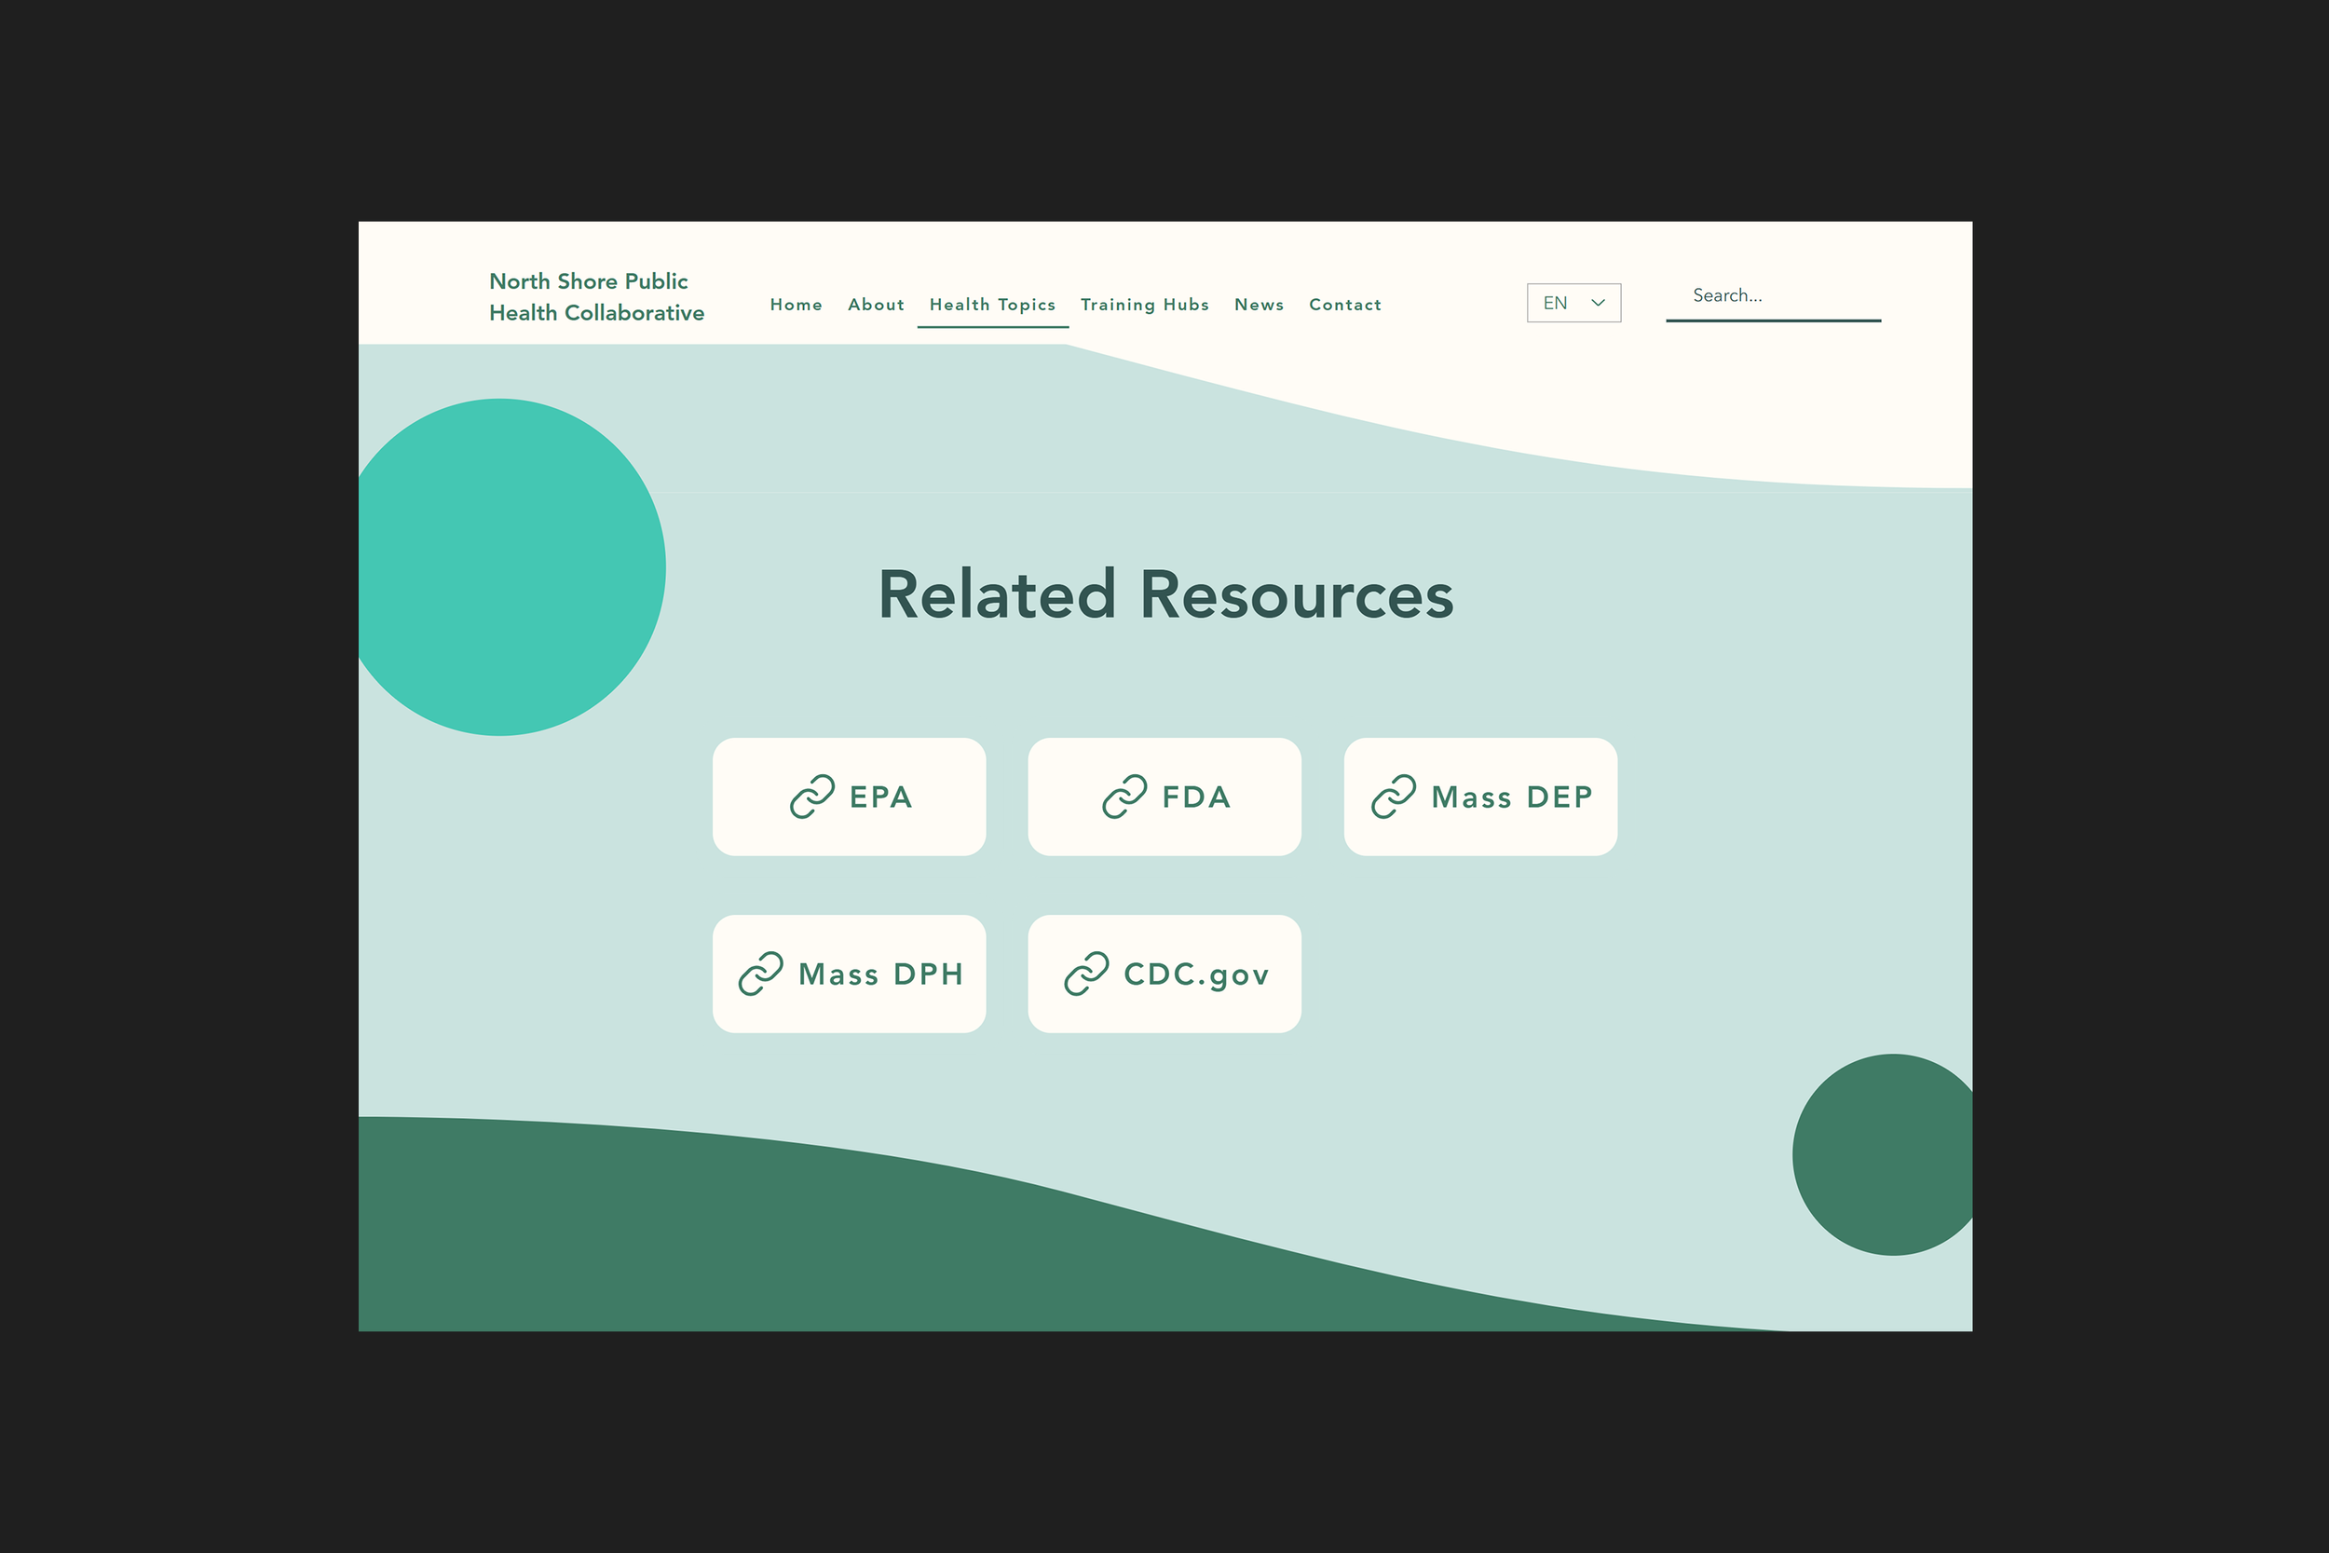Open the About menu item
This screenshot has width=2329, height=1553.
tap(876, 305)
